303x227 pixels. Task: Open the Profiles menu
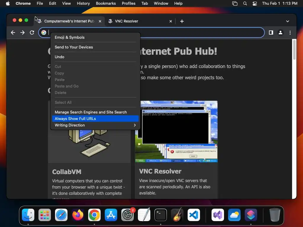click(128, 4)
